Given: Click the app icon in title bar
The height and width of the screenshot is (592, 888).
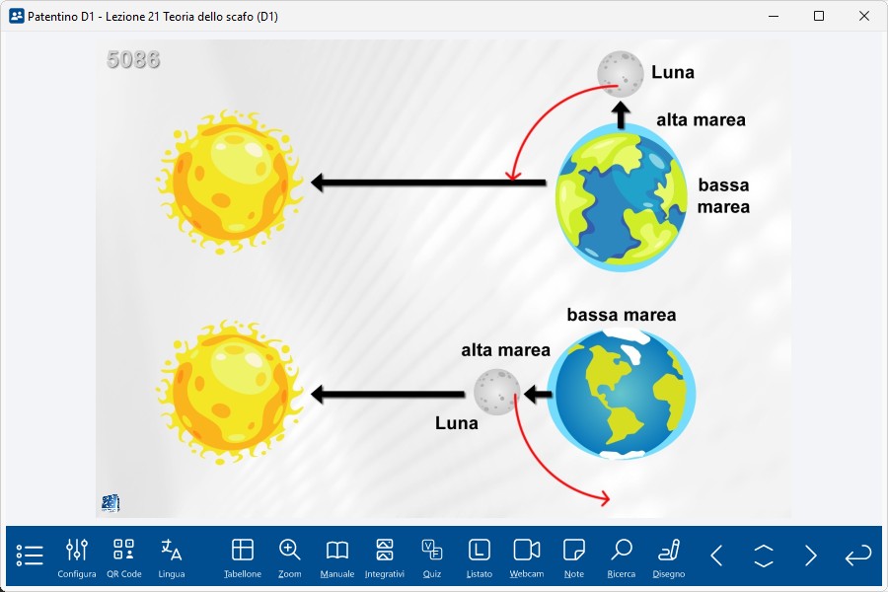Looking at the screenshot, I should 16,16.
